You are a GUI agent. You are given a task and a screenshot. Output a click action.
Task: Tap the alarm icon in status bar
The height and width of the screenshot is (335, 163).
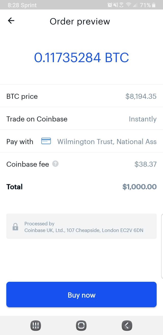tap(110, 5)
